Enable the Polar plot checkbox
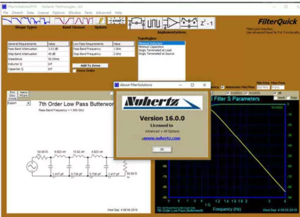Image resolution: width=300 pixels, height=217 pixels. (288, 98)
